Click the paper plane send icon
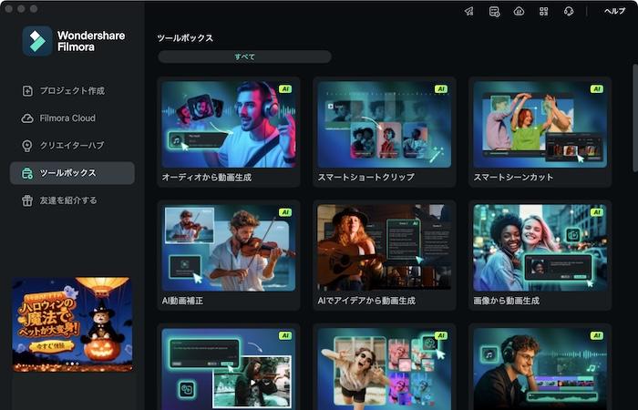The image size is (638, 410). [x=469, y=11]
